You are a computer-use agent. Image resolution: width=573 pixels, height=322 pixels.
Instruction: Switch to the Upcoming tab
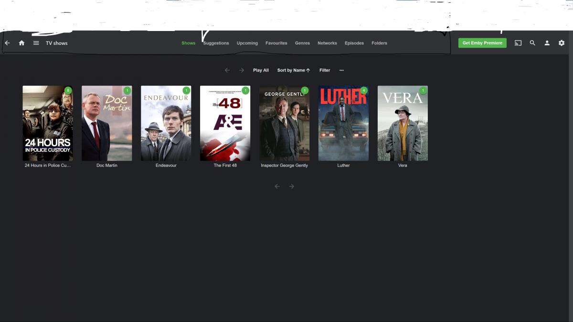coord(247,43)
